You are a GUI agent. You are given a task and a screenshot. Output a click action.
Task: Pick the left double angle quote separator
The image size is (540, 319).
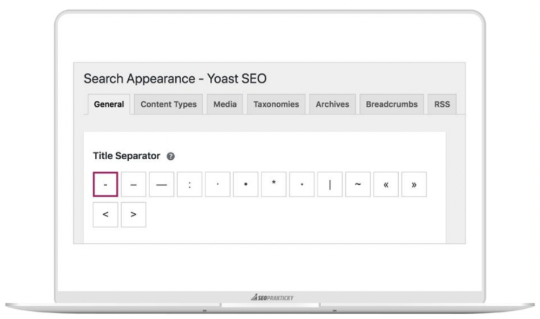coord(386,184)
